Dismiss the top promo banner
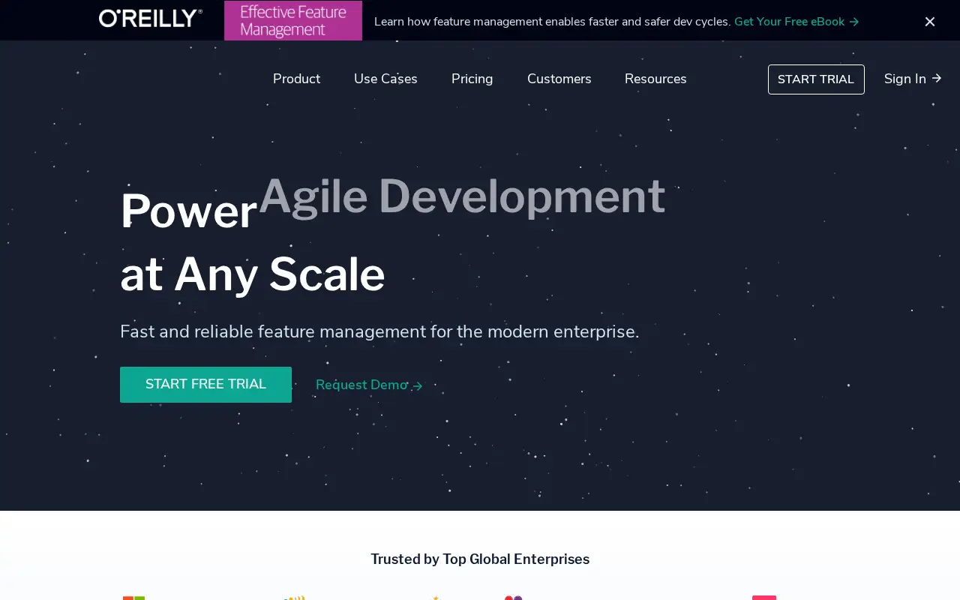This screenshot has height=600, width=960. click(x=930, y=22)
